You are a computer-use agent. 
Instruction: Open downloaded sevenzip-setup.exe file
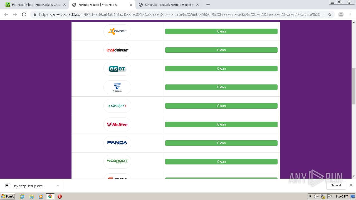click(x=28, y=186)
